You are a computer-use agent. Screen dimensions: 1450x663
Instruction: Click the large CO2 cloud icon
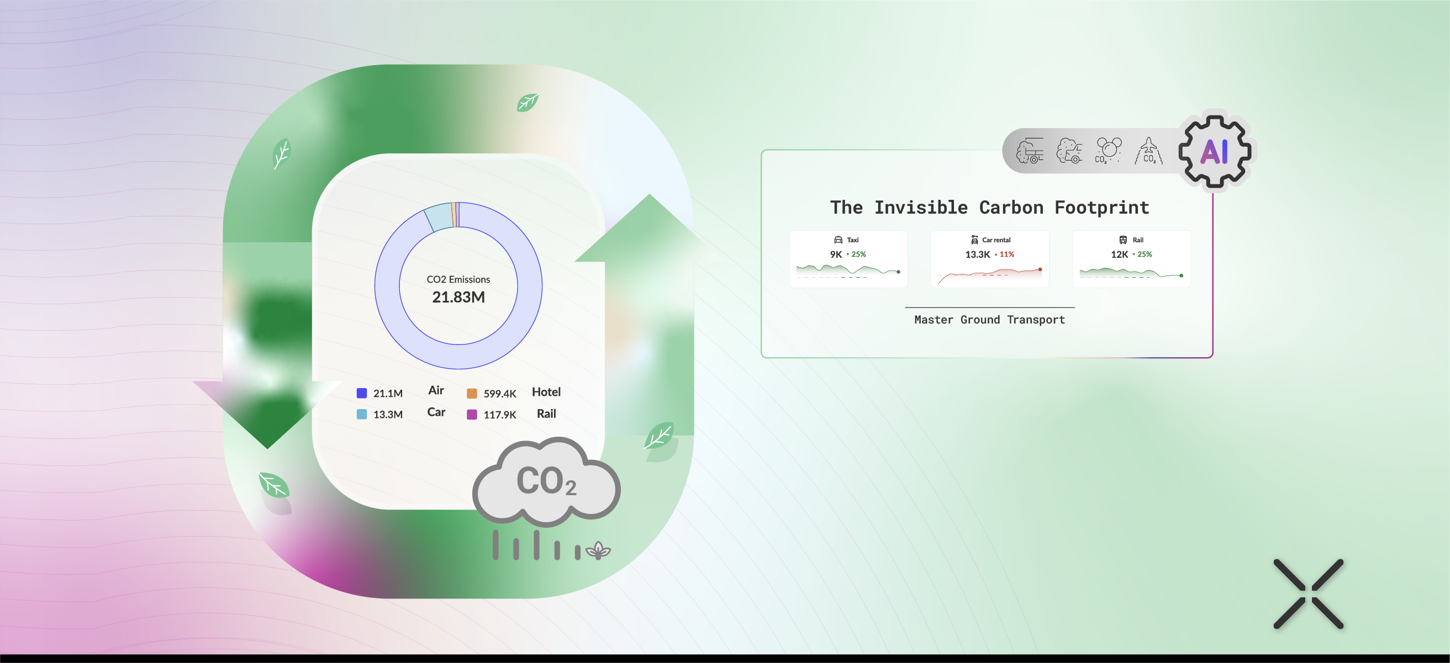click(x=545, y=482)
